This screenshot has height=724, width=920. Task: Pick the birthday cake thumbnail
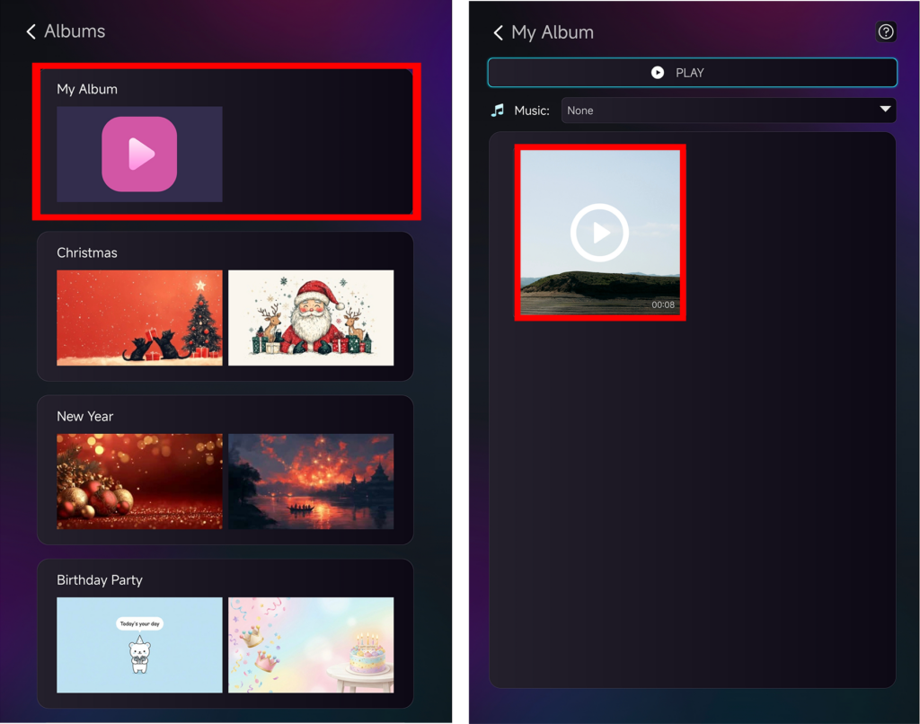pyautogui.click(x=311, y=645)
